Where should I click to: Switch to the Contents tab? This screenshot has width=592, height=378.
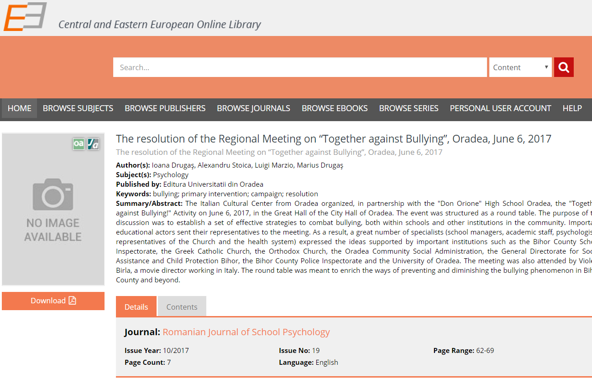[x=182, y=307]
